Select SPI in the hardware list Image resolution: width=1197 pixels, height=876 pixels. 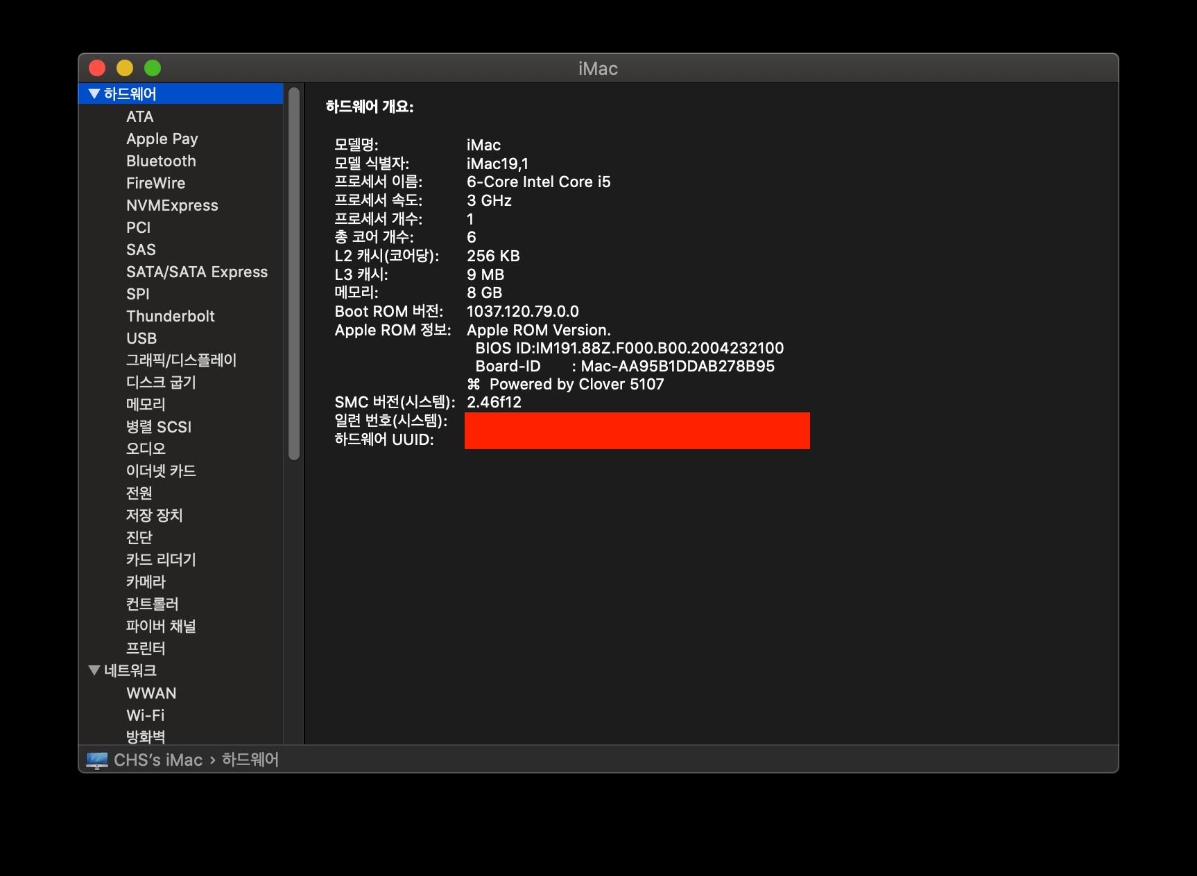(x=138, y=294)
